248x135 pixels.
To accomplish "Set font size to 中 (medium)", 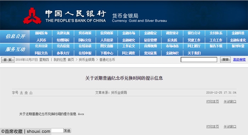I will click(x=26, y=93).
